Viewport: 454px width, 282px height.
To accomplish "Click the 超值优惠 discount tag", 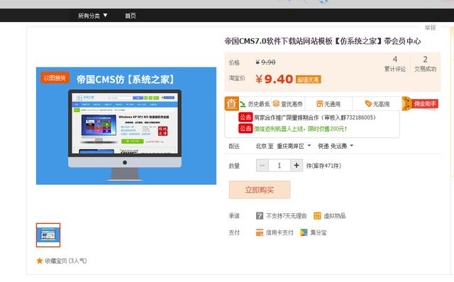I will (x=308, y=79).
